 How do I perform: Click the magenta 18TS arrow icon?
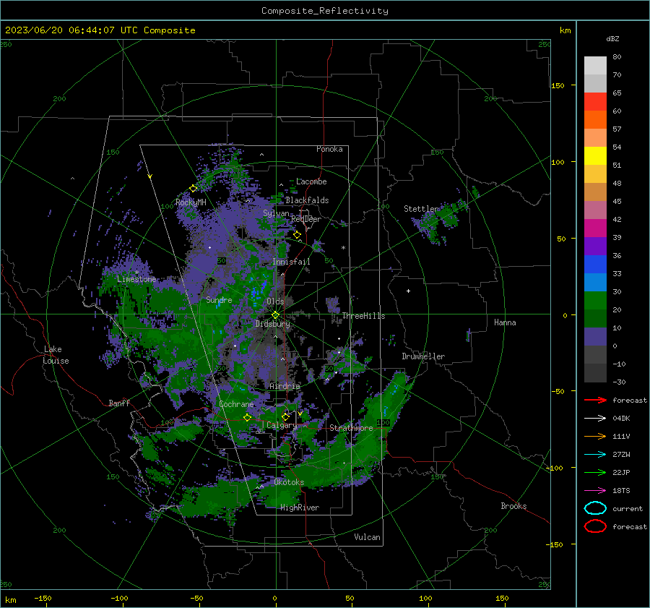tap(595, 491)
